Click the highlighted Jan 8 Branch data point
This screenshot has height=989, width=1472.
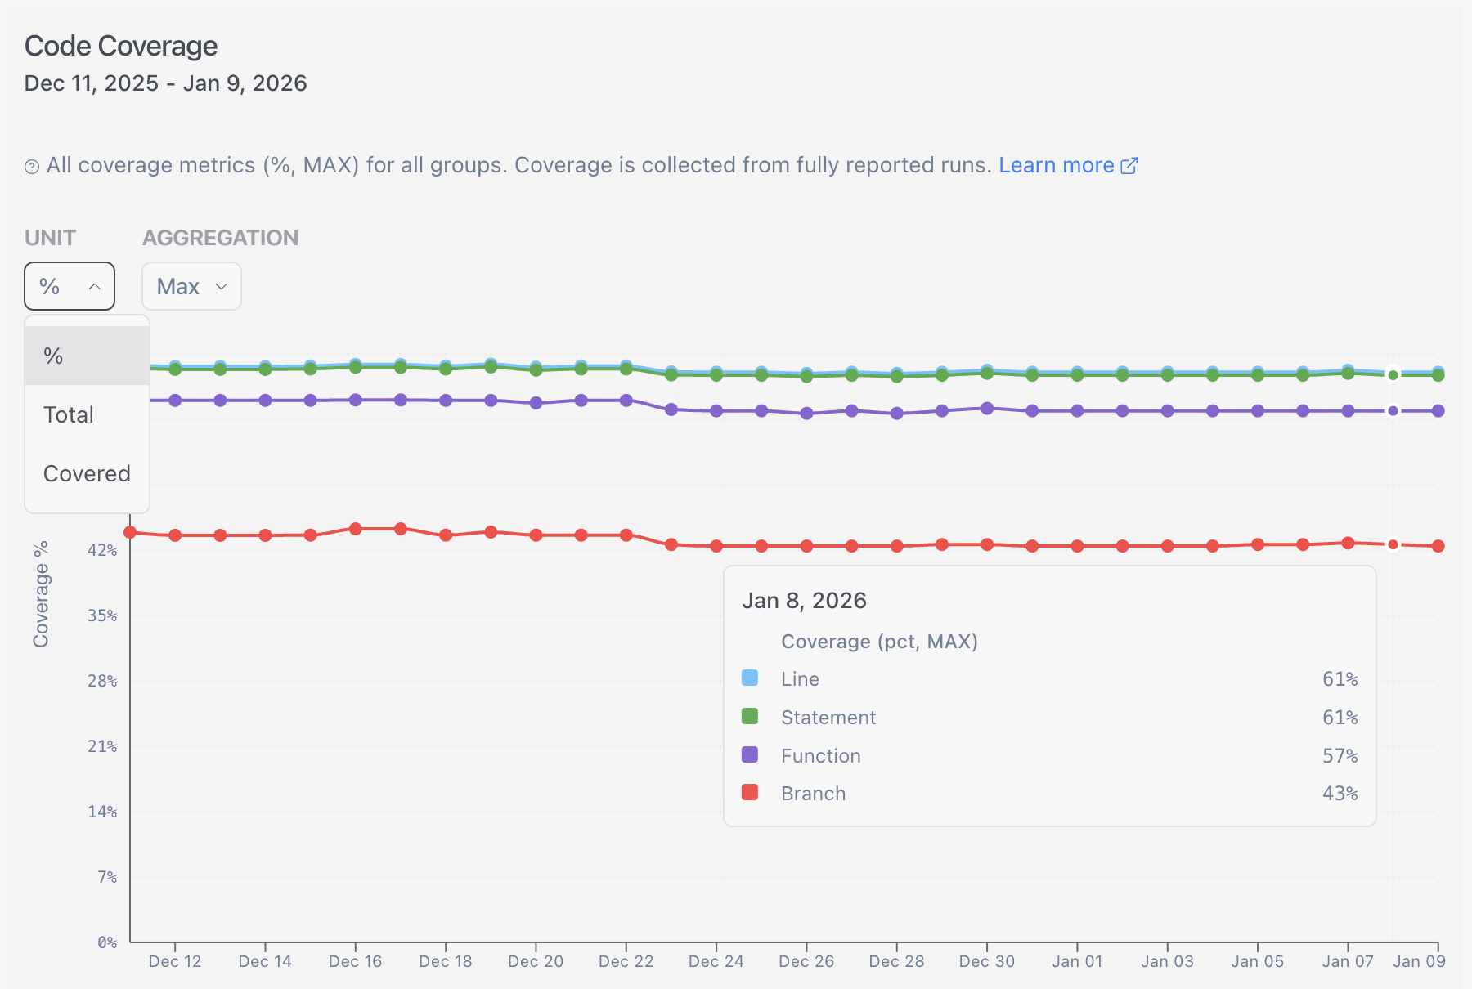coord(1393,544)
